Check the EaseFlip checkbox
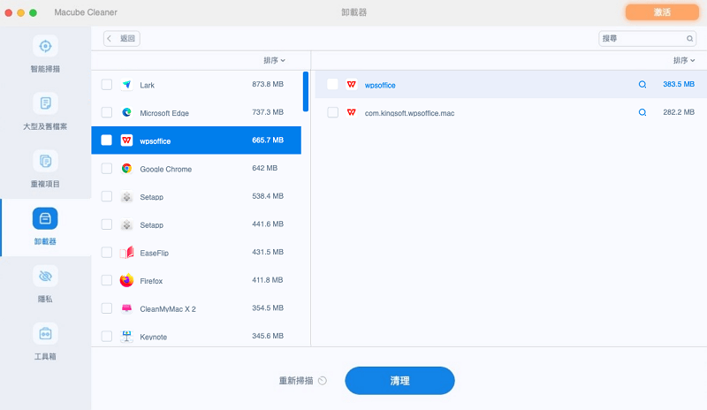This screenshot has height=410, width=707. tap(106, 252)
